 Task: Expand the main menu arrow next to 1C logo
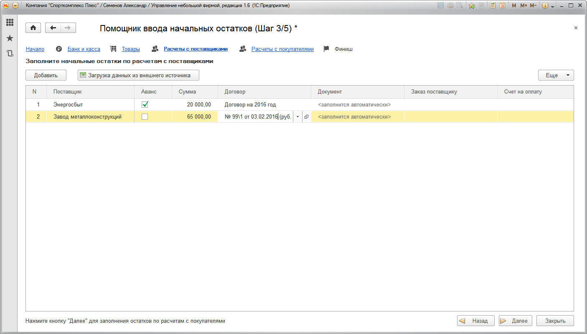[15, 5]
